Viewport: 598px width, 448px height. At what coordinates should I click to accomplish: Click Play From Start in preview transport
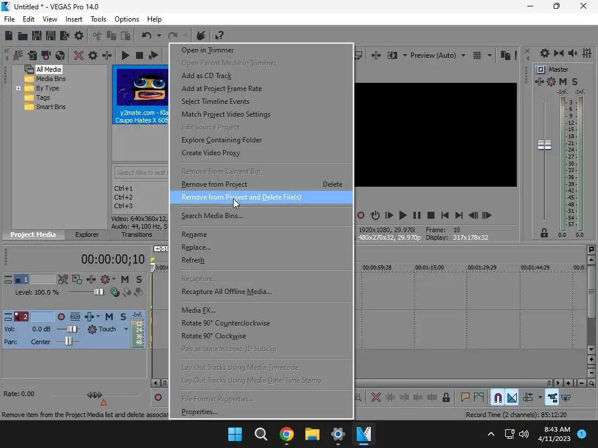pyautogui.click(x=389, y=216)
